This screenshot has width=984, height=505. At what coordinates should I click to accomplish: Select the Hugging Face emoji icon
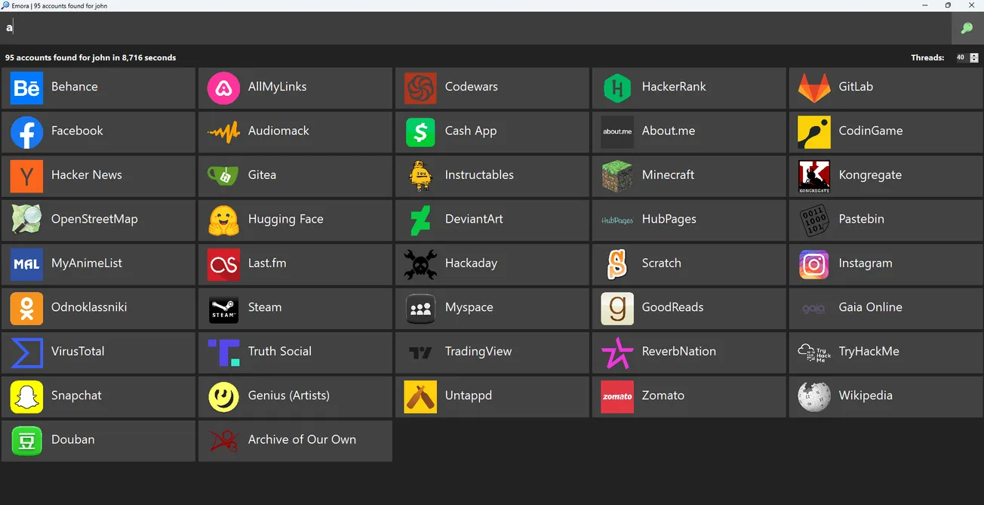tap(223, 220)
